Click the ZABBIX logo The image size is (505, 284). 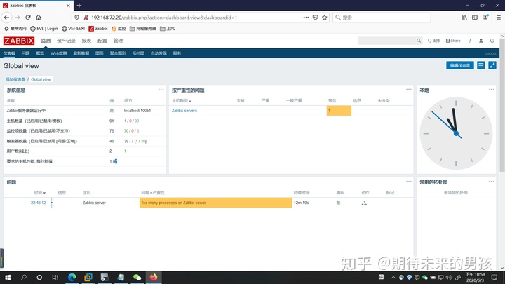pos(19,41)
